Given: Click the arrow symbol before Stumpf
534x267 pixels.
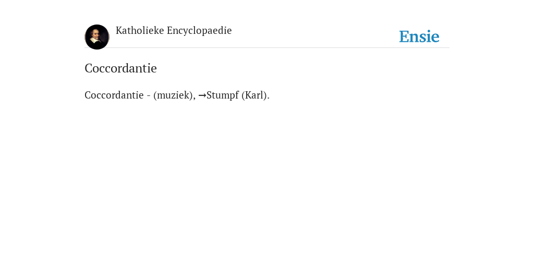Looking at the screenshot, I should (x=202, y=95).
